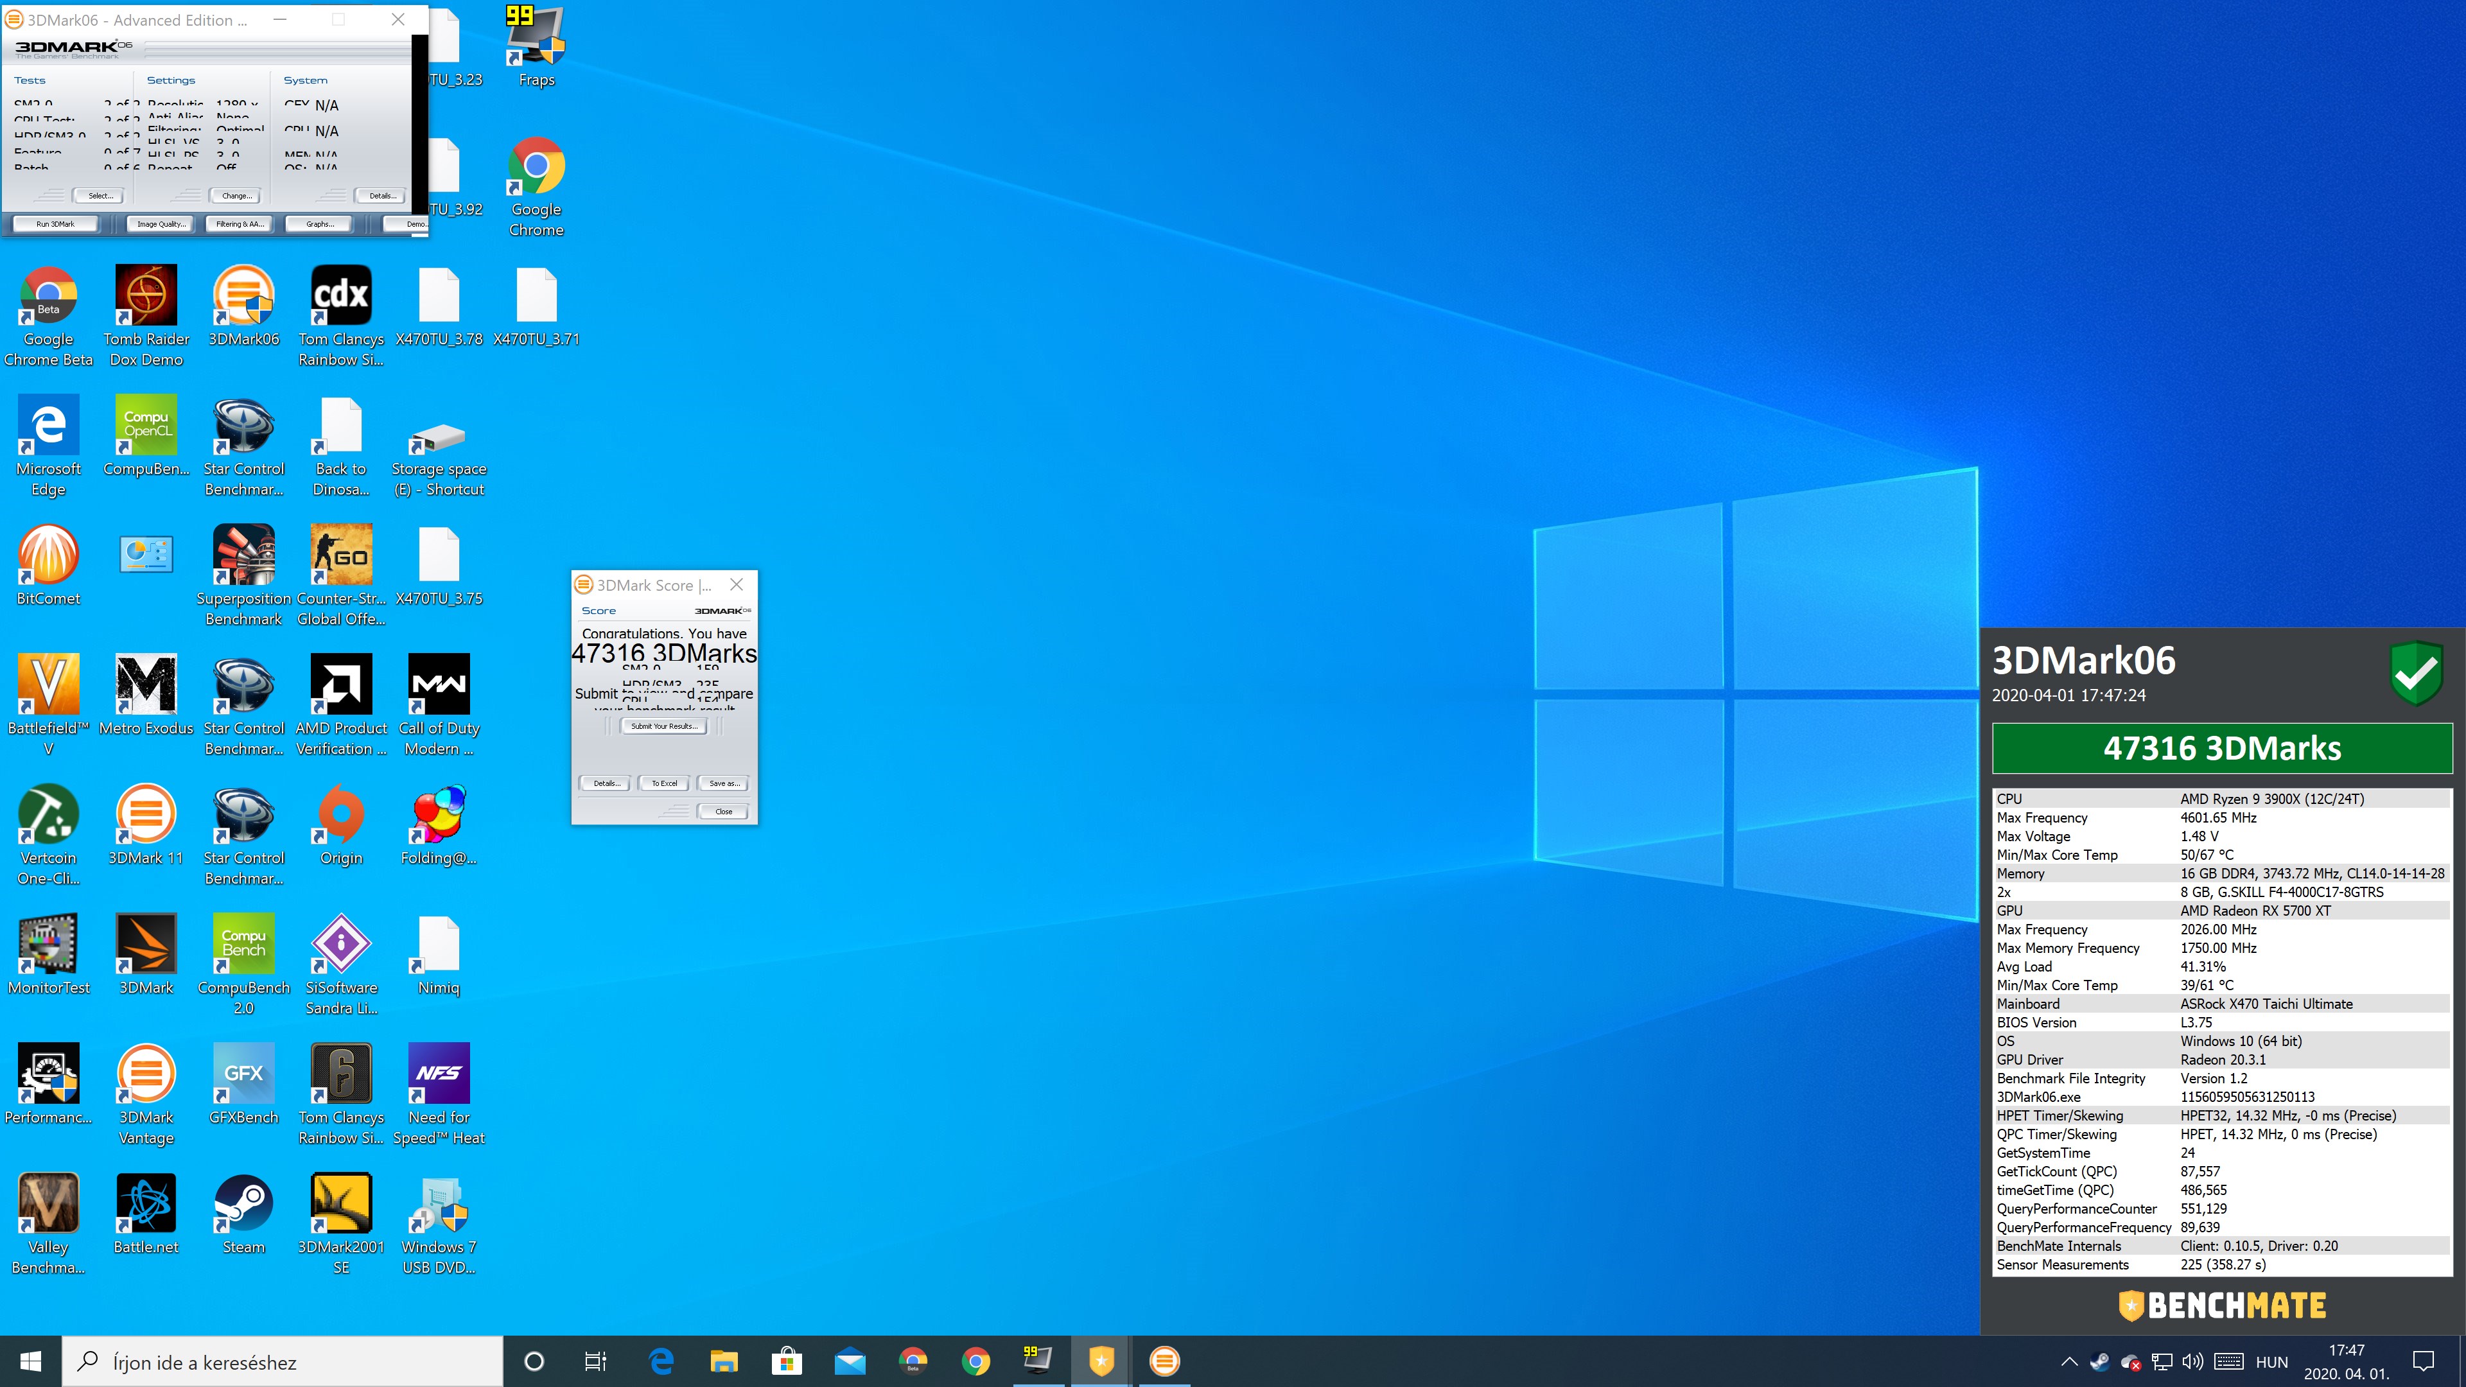Click Select tests button in 3DMark06

(101, 196)
